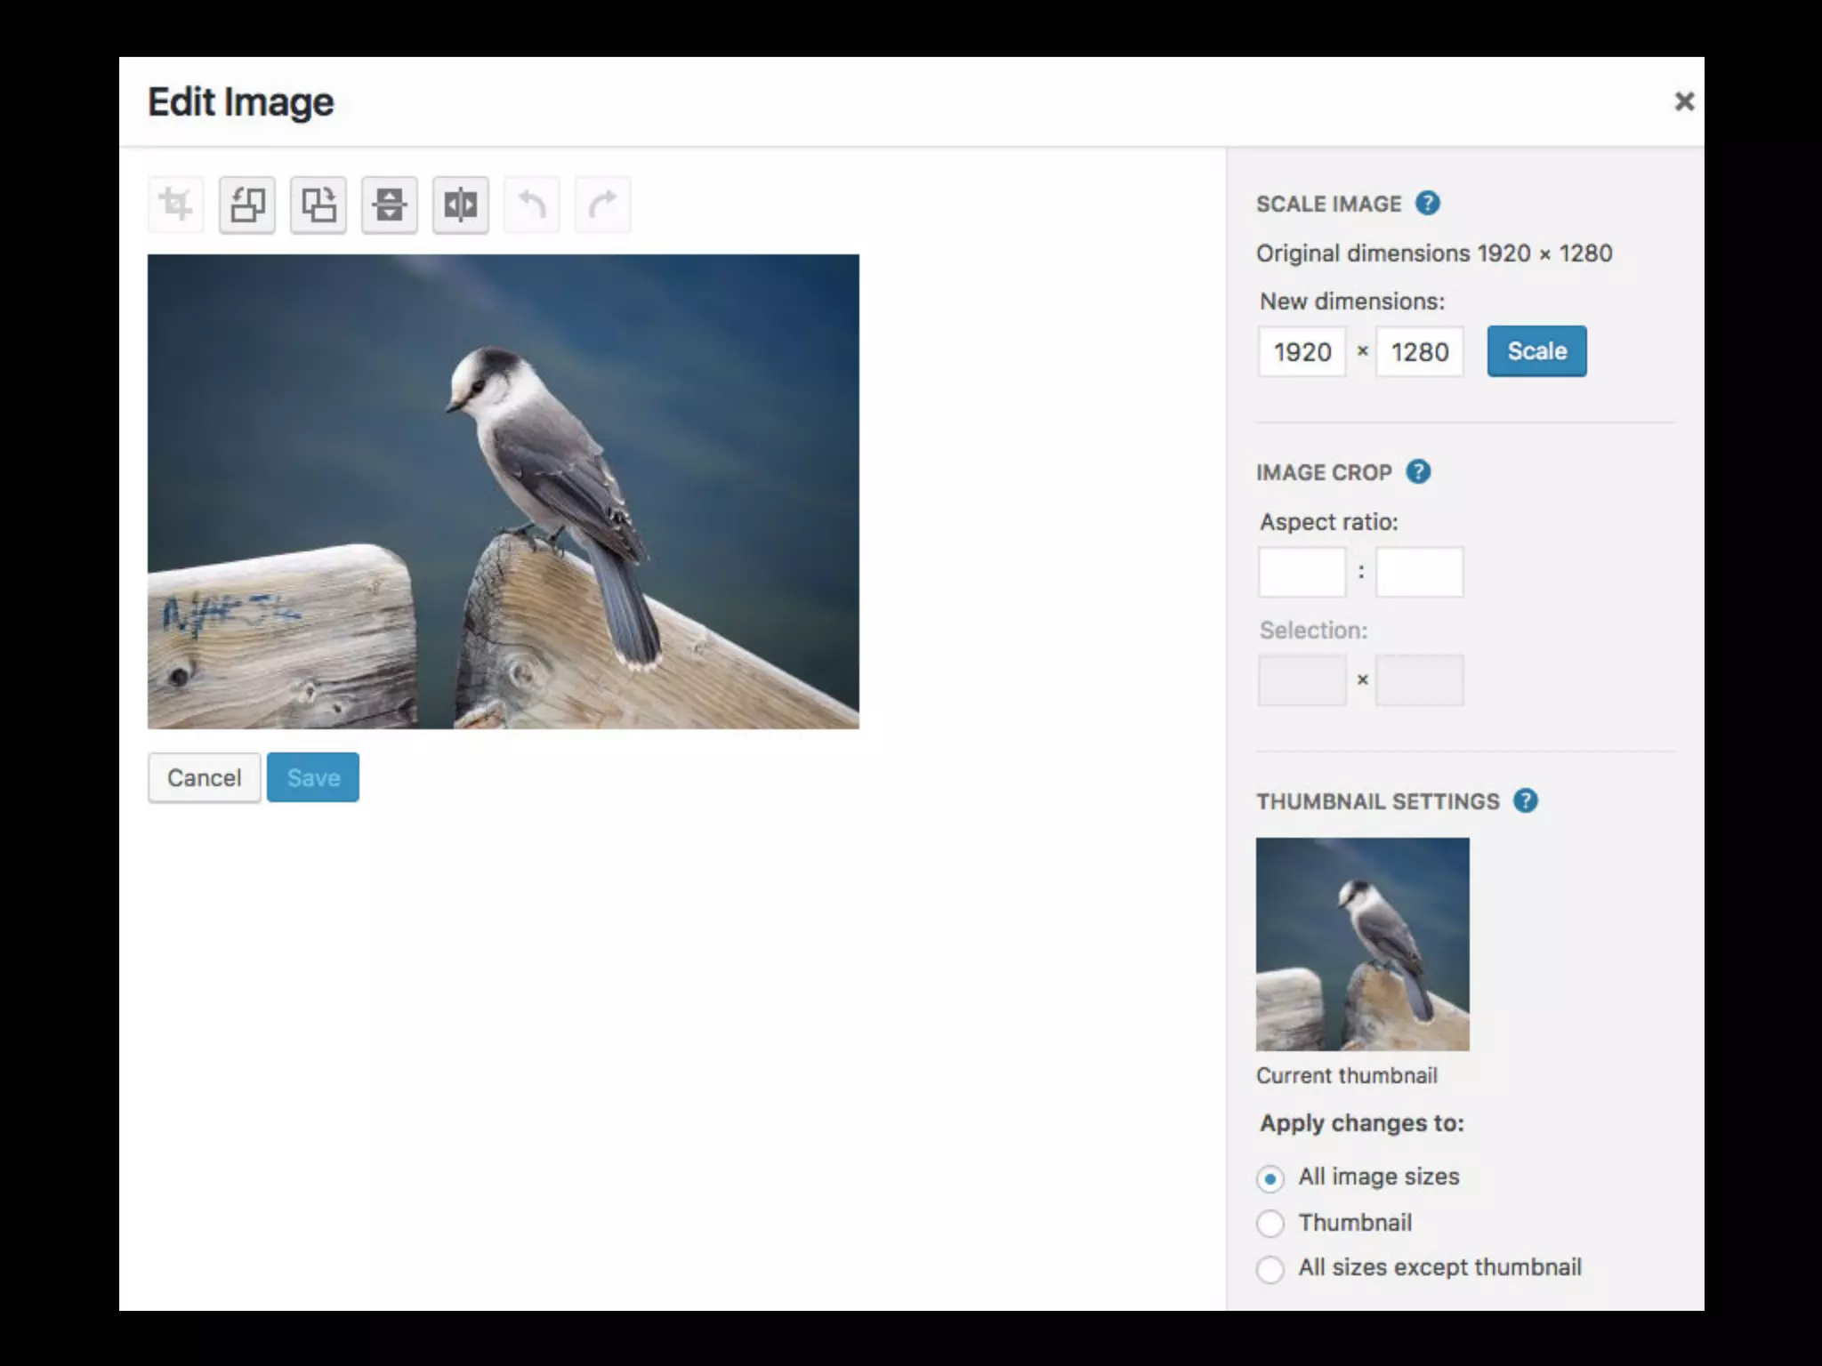Click the Save button
Image resolution: width=1822 pixels, height=1366 pixels.
pyautogui.click(x=313, y=778)
